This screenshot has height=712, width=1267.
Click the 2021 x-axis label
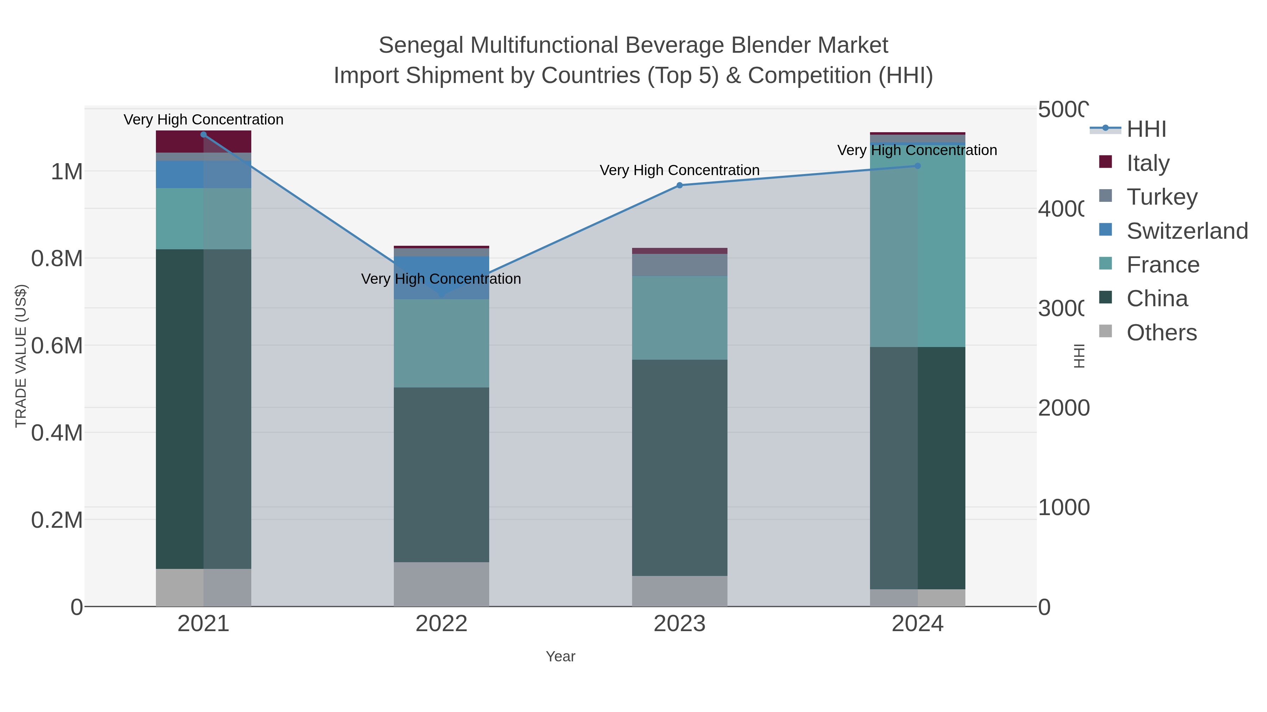click(x=204, y=624)
